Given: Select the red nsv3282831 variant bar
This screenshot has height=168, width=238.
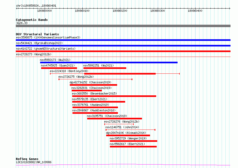Looking at the screenshot, I should (x=87, y=91).
